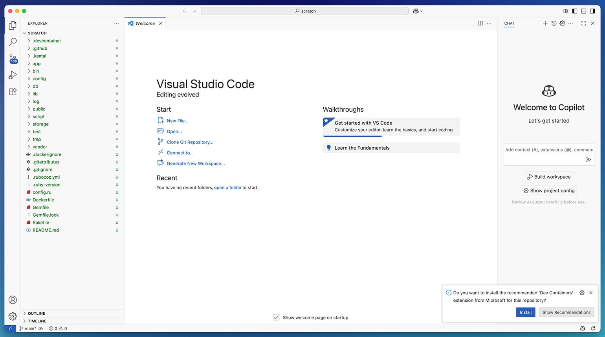
Task: Open Gemfile from the Explorer tree
Action: point(41,207)
